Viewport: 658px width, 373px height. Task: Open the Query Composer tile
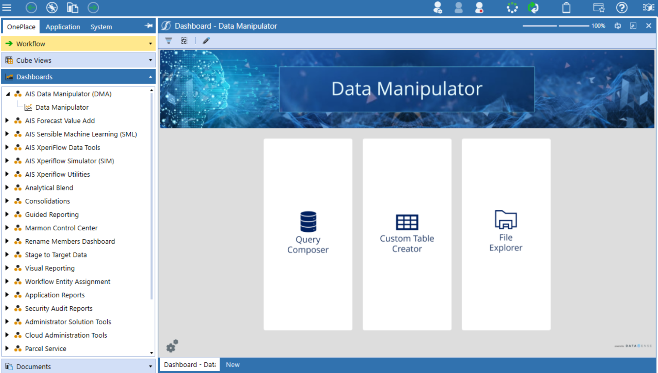click(x=308, y=234)
